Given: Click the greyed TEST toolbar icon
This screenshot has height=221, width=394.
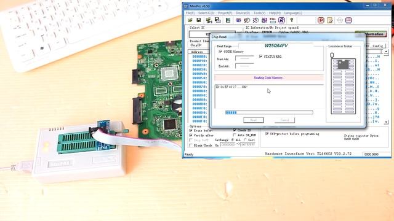Looking at the screenshot, I should 339,20.
